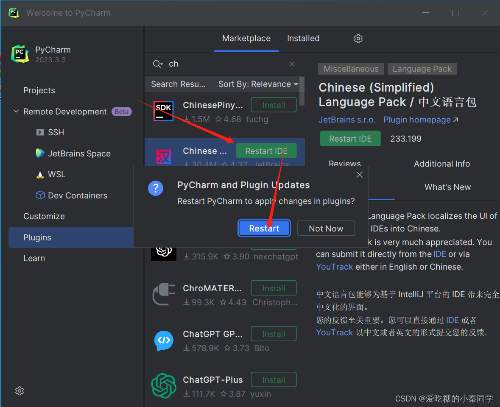Click the plugin list vertical scrollbar
Viewport: 500px width, 407px height.
click(x=302, y=91)
